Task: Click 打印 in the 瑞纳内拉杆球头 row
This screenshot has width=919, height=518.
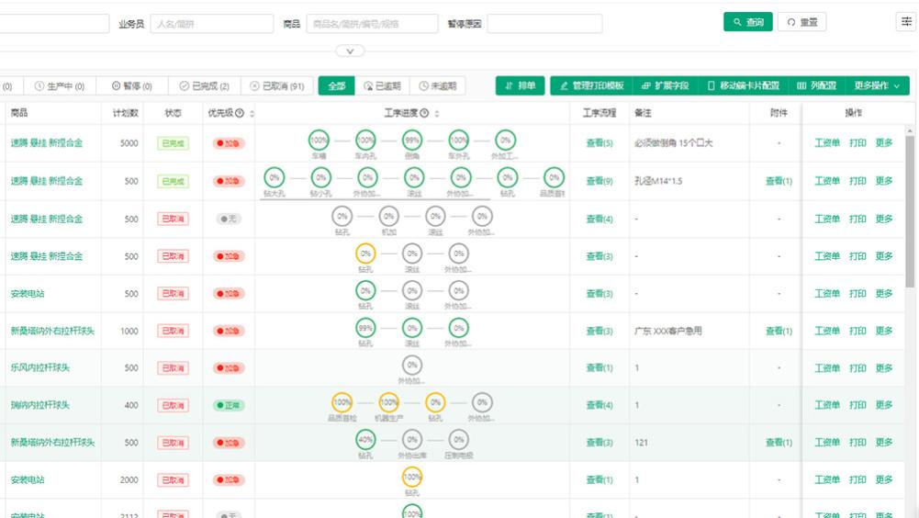Action: coord(857,405)
